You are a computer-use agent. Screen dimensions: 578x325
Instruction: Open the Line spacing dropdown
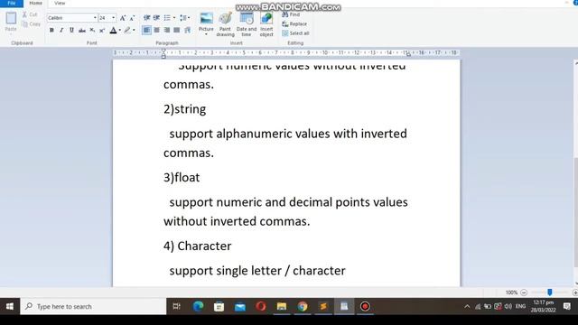(x=184, y=18)
